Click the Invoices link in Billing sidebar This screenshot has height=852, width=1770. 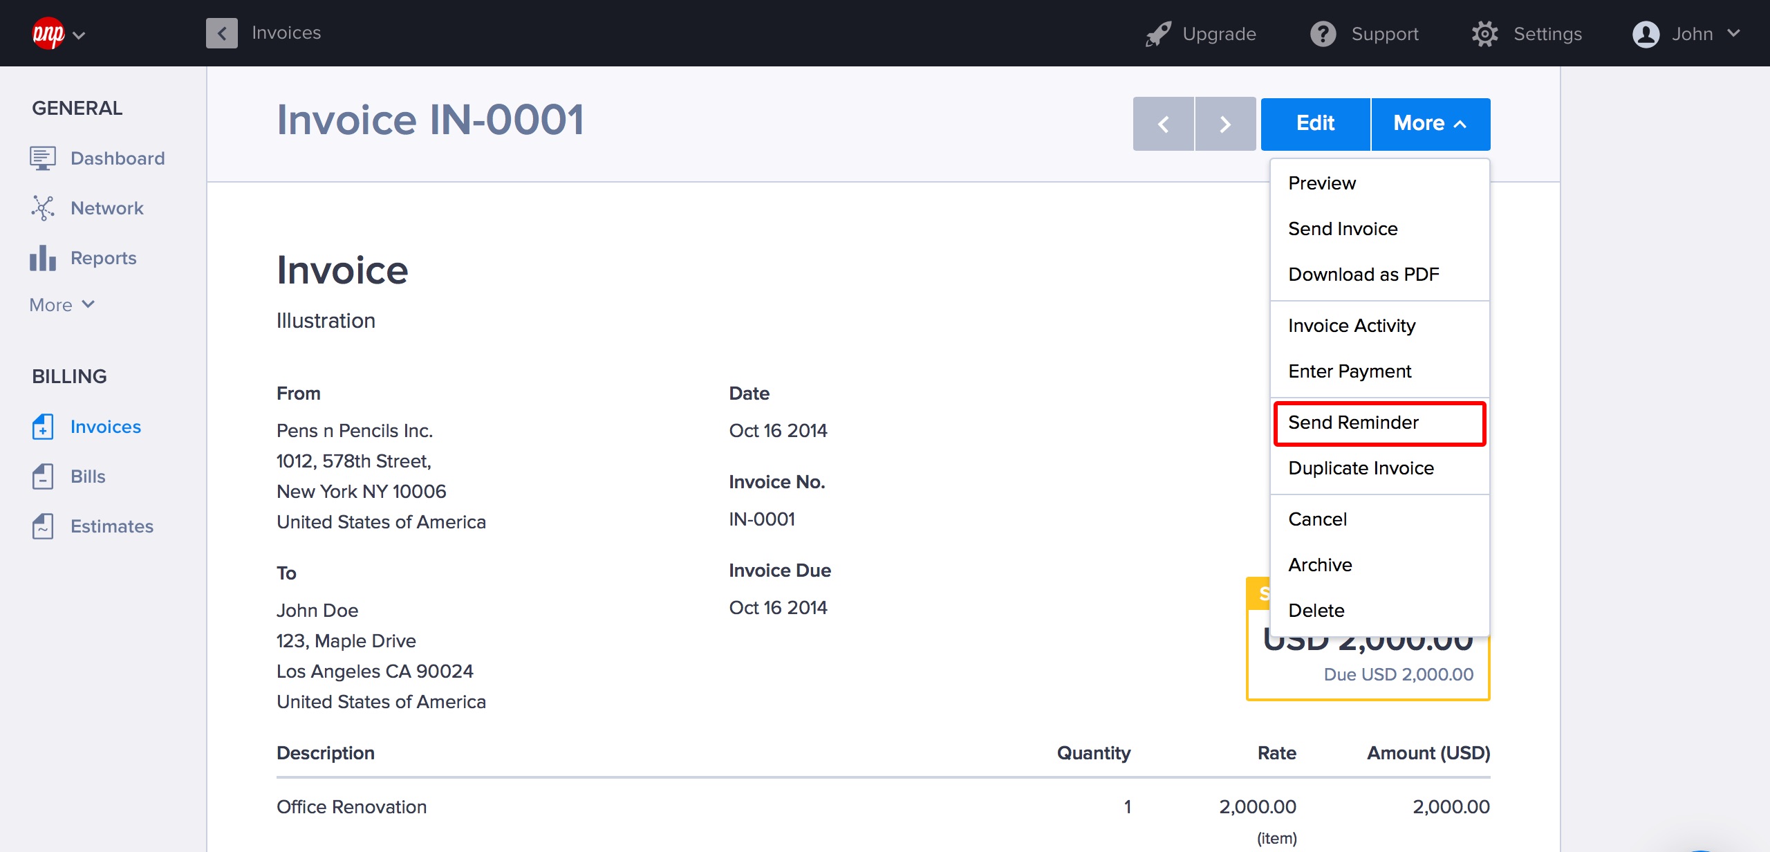(x=105, y=427)
